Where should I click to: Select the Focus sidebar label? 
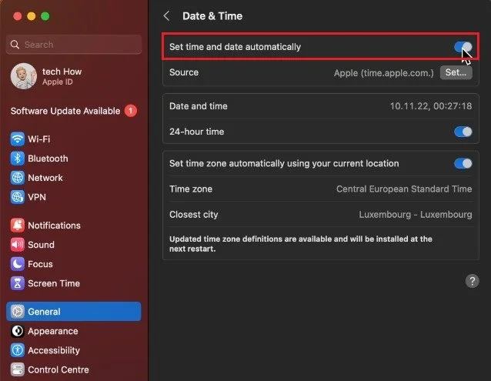point(40,264)
